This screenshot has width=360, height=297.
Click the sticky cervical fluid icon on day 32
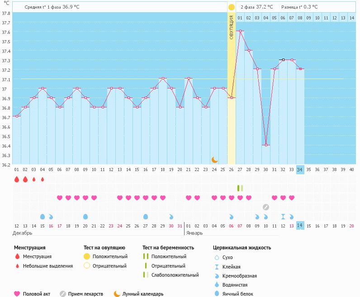pyautogui.click(x=283, y=217)
